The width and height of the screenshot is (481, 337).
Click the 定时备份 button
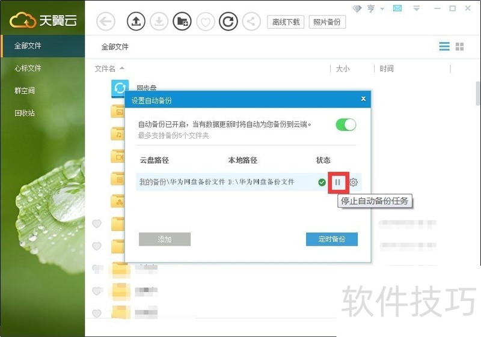(x=331, y=239)
